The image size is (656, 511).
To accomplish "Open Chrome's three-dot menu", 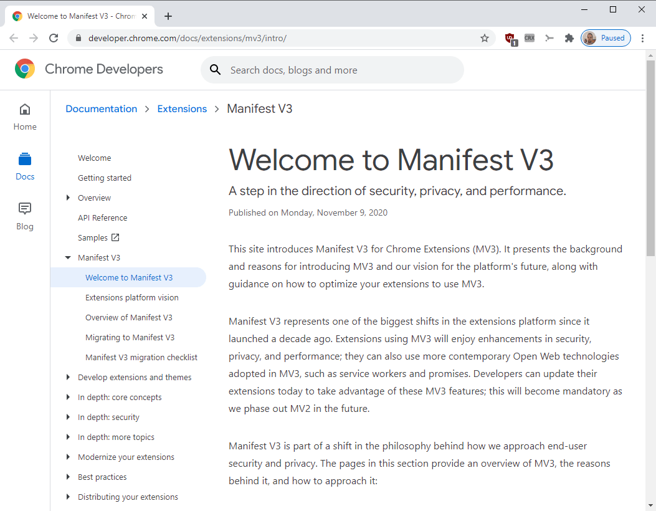I will 643,38.
